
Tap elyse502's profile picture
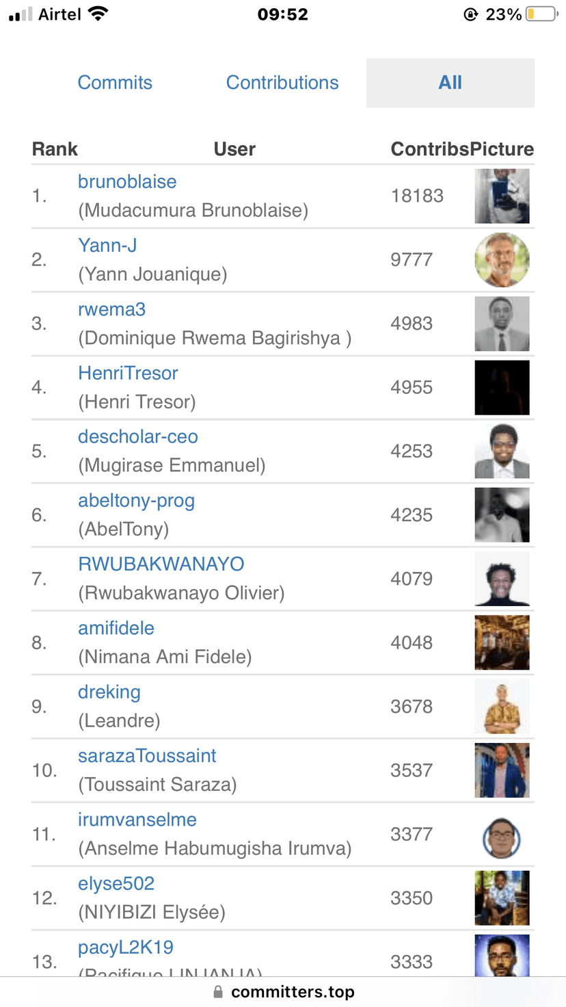502,898
